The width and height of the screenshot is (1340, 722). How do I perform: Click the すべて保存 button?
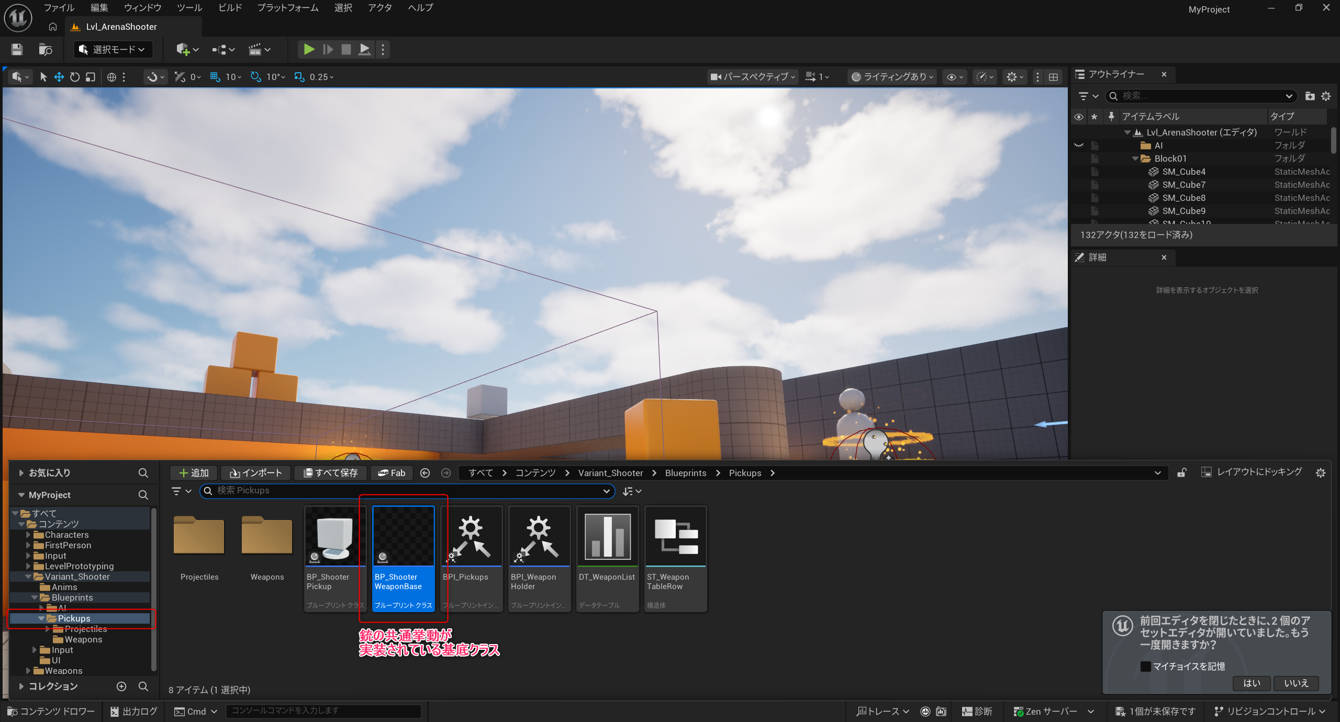pyautogui.click(x=331, y=473)
